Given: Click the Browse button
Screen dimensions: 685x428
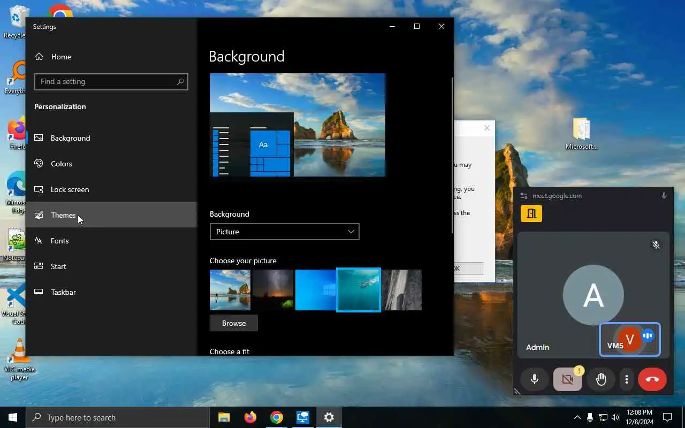Looking at the screenshot, I should click(x=234, y=323).
